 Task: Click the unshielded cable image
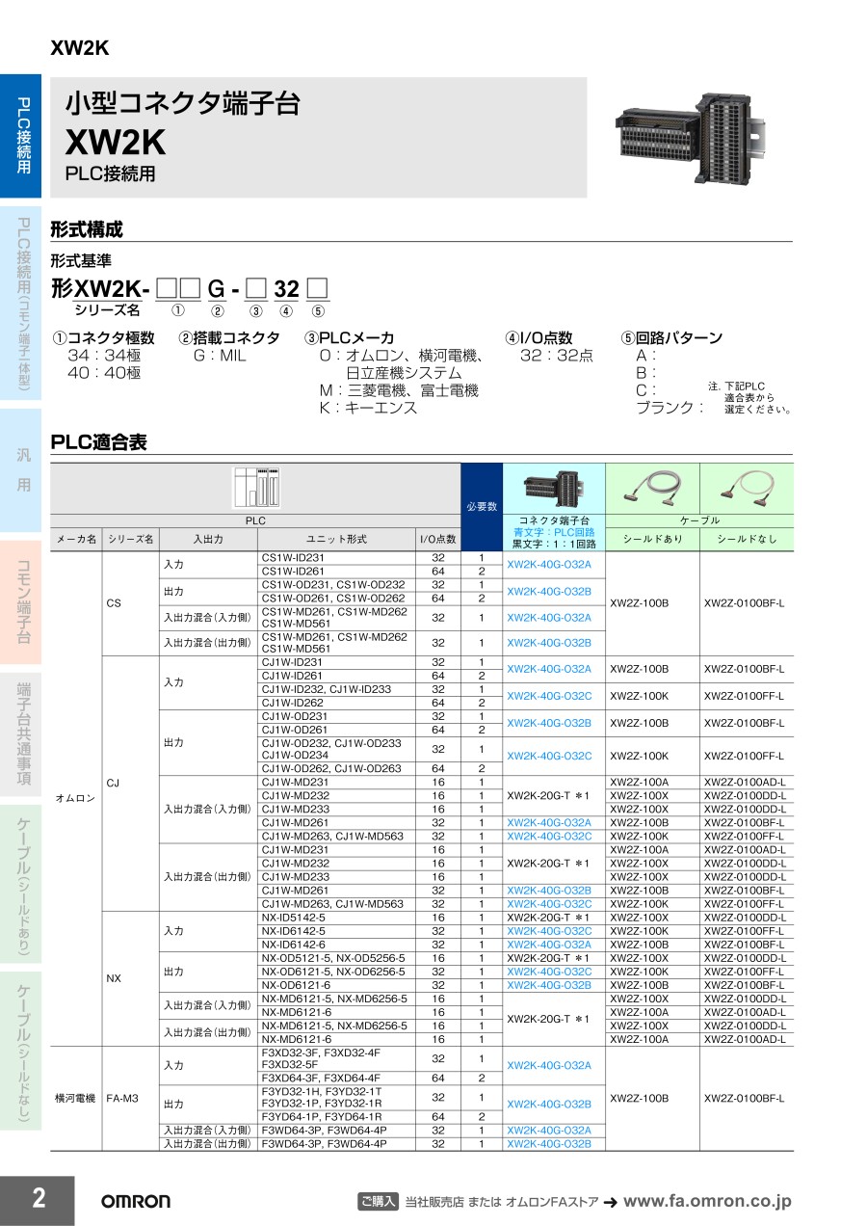747,489
